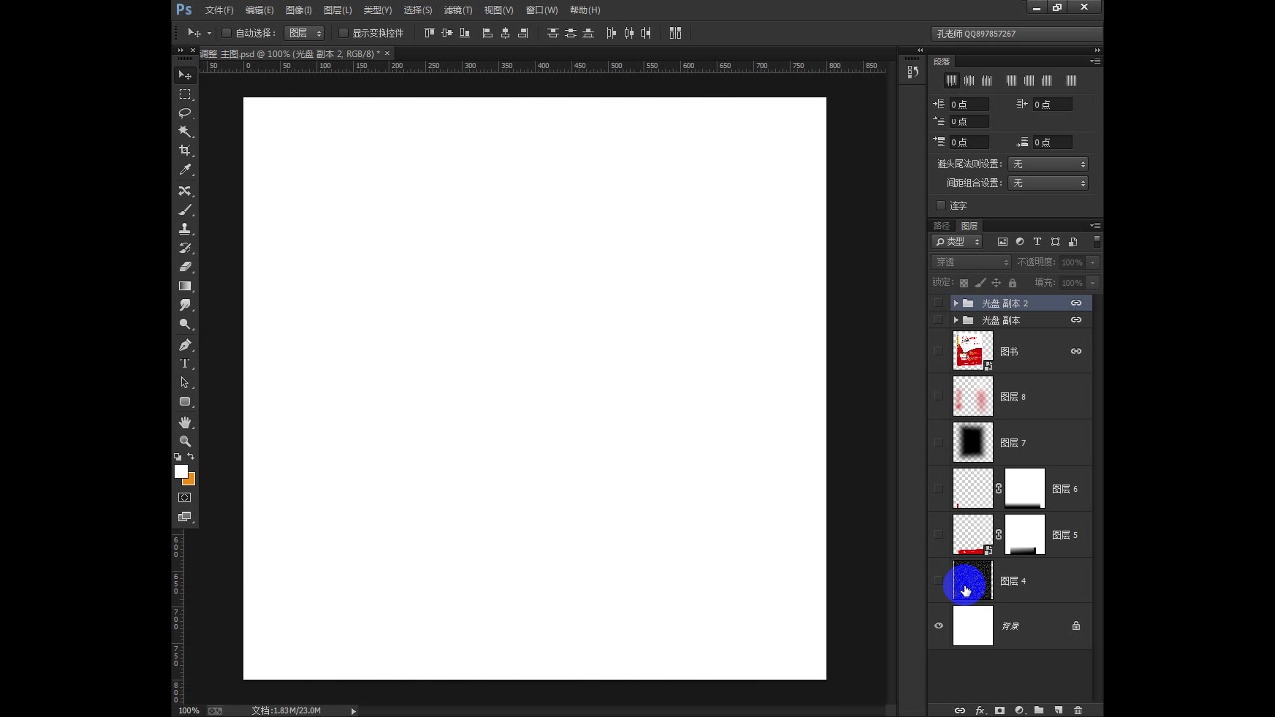Select the Lasso tool

point(185,113)
